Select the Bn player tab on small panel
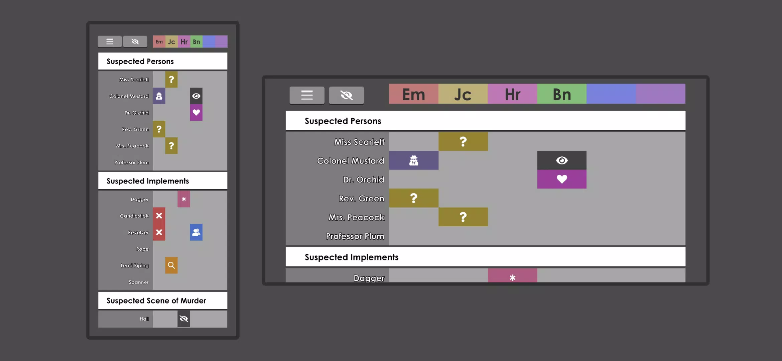 196,41
